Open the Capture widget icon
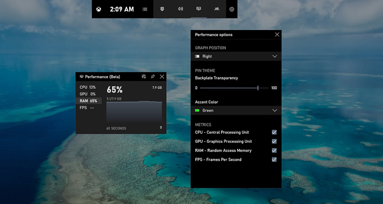Image resolution: width=383 pixels, height=204 pixels. pyautogui.click(x=162, y=9)
